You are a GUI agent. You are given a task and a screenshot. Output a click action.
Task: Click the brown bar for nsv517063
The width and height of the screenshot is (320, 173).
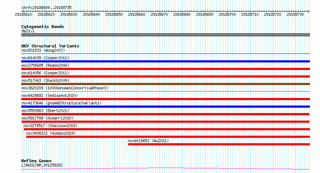165,84
